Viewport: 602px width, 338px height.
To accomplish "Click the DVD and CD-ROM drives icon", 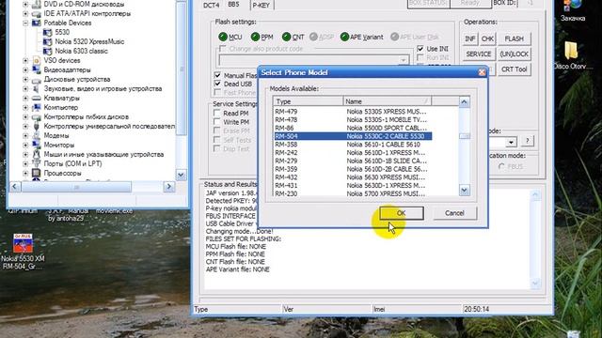I will [37, 4].
